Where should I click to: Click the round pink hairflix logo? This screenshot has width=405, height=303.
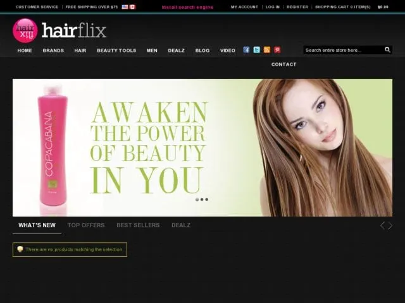(x=25, y=30)
